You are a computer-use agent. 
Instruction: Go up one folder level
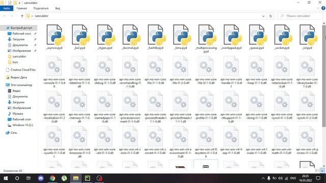(22, 16)
